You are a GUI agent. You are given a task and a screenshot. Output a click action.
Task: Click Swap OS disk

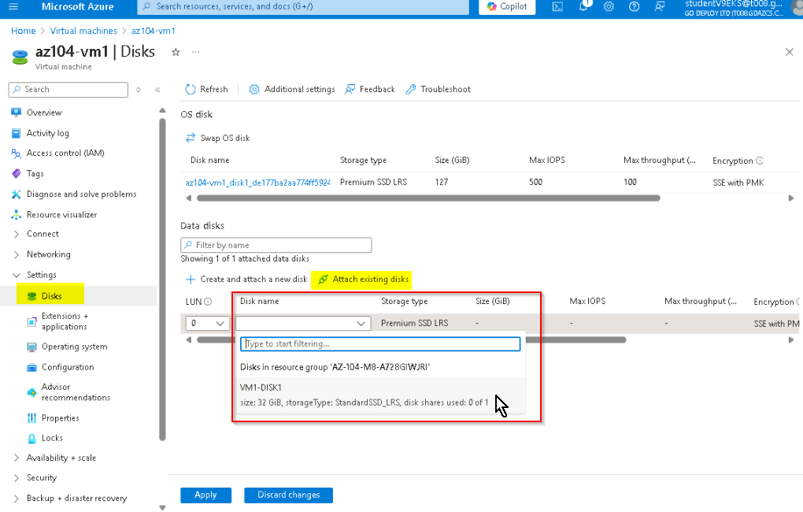click(217, 138)
